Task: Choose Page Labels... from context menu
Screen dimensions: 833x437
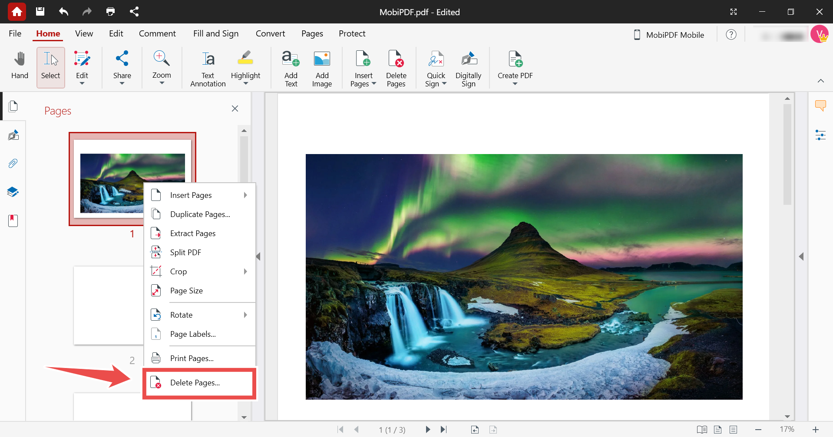Action: (200, 334)
